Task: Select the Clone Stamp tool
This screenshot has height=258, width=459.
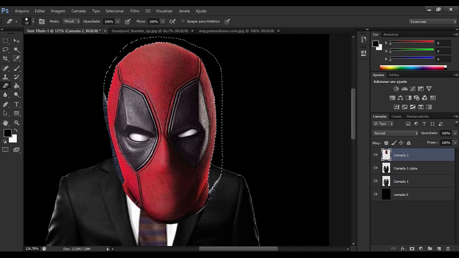Action: pyautogui.click(x=5, y=77)
